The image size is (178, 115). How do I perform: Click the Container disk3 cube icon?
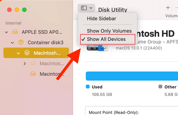[21, 42]
